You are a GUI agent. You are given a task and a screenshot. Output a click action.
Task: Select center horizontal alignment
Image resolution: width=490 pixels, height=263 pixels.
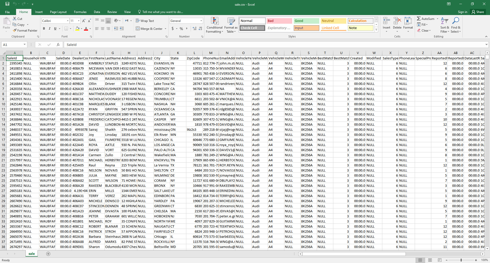click(103, 29)
